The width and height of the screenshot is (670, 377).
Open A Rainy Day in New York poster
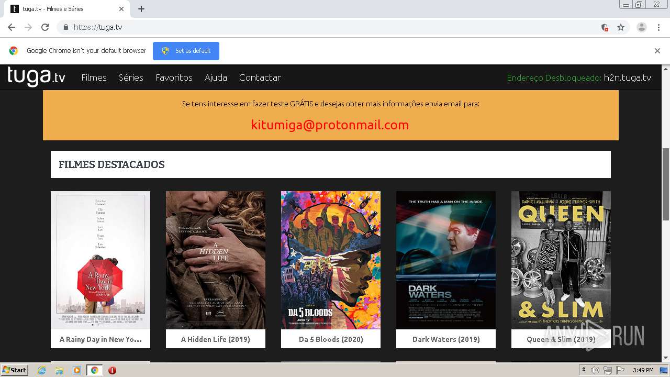(100, 260)
